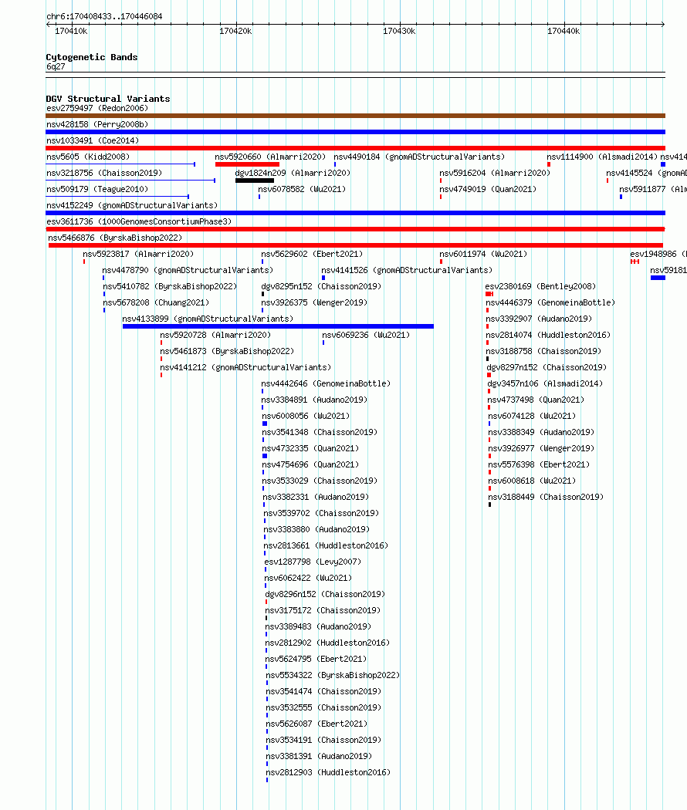687x810 pixels.
Task: Click the 6q27 cytogenetic band label
Action: point(56,66)
